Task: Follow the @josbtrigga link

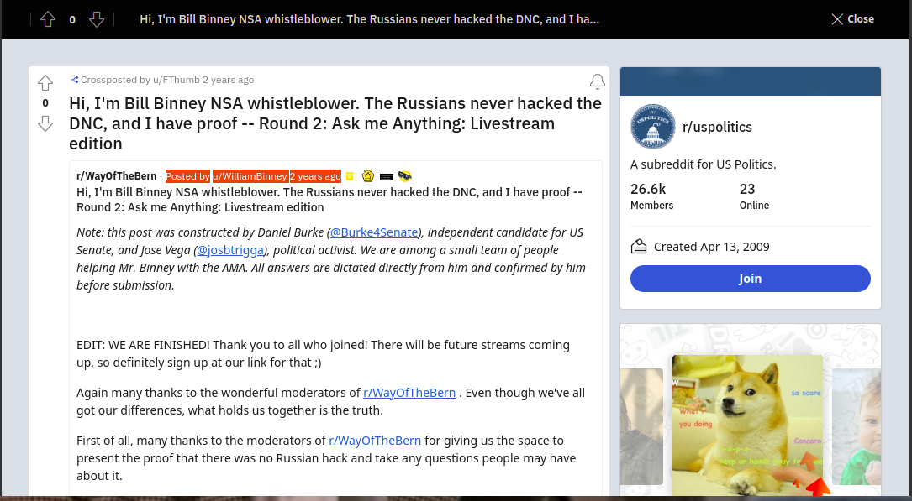Action: 230,250
